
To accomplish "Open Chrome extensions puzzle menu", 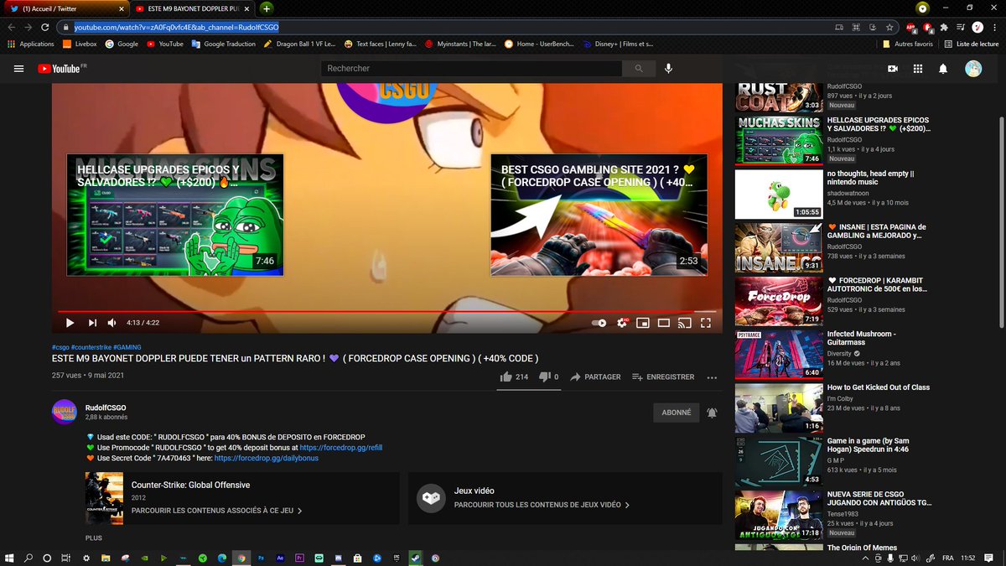I will 945,27.
